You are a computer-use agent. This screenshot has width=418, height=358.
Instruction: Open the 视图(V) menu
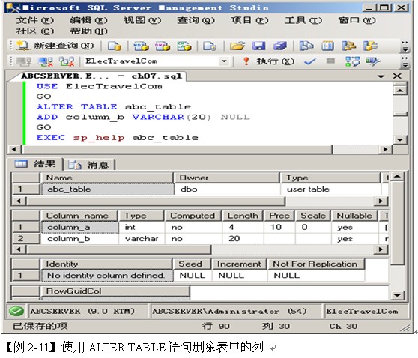(x=142, y=20)
